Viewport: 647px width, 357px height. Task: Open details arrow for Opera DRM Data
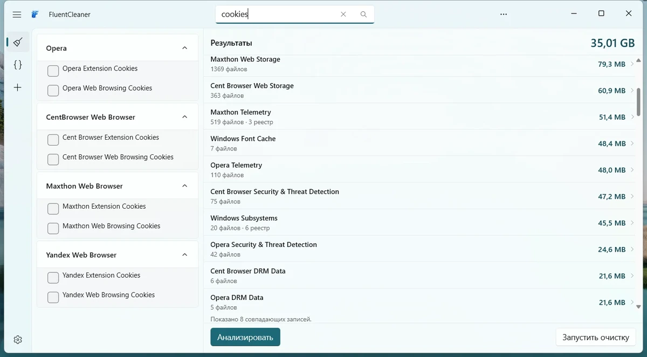tap(632, 303)
